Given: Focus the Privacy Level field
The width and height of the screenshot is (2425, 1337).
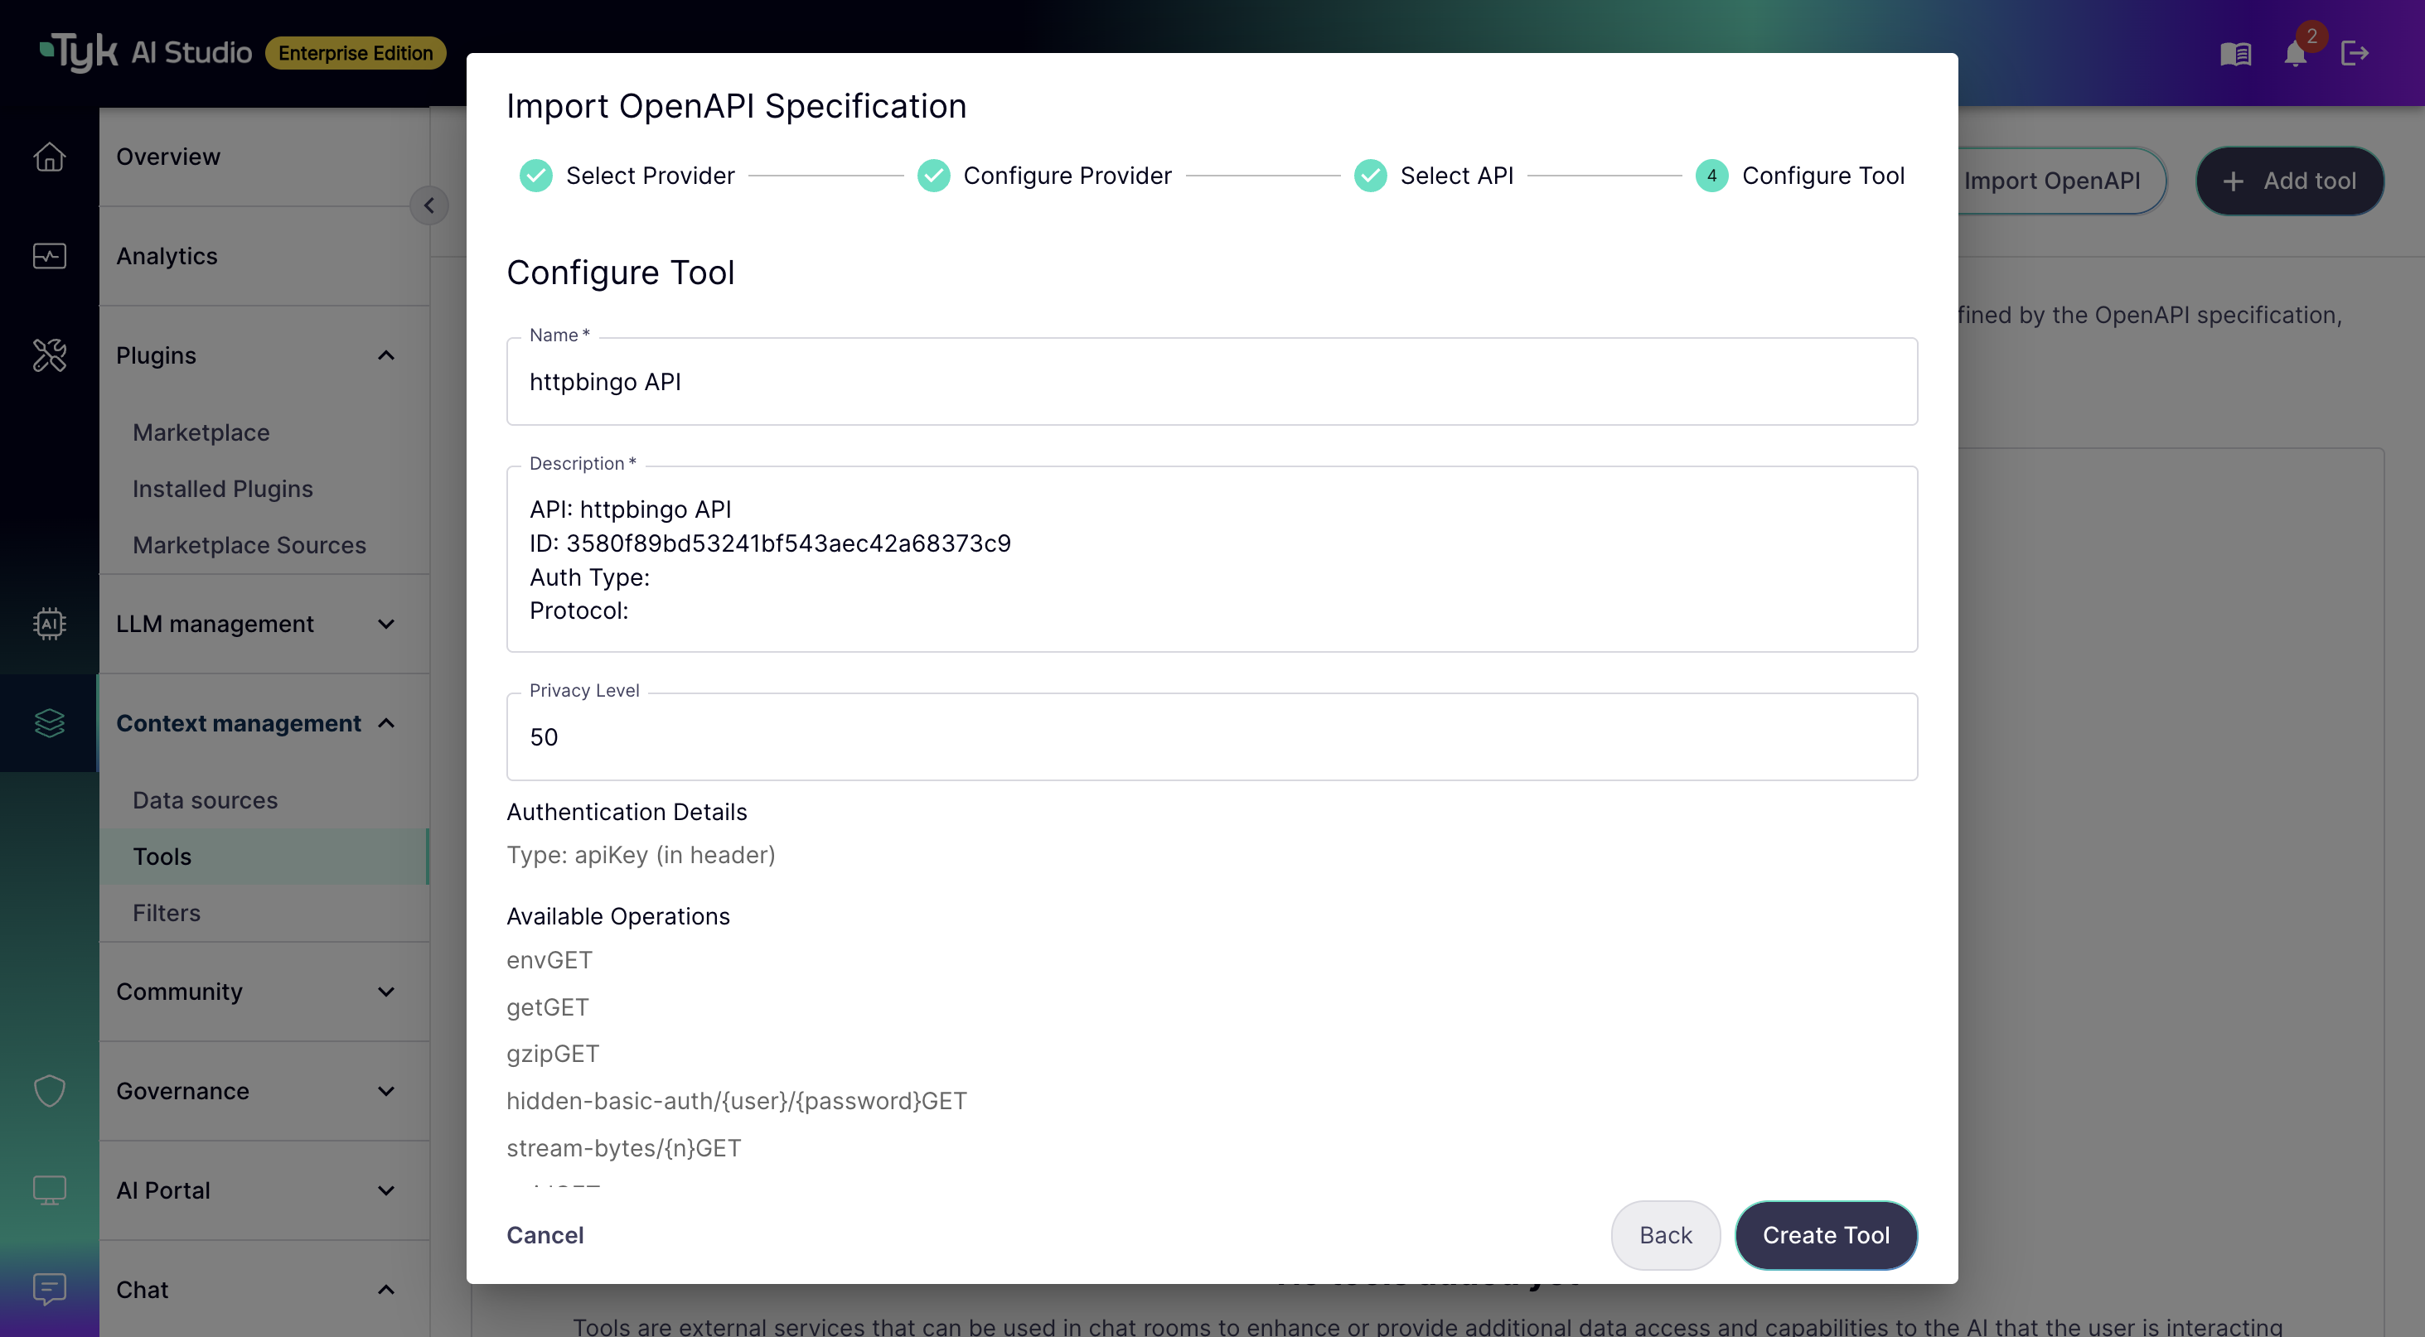Looking at the screenshot, I should click(x=1212, y=736).
